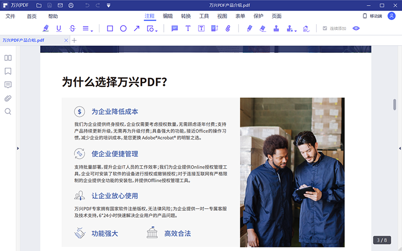Toggle annotation visibility with the eye icon
The width and height of the screenshot is (402, 251).
coord(356,28)
